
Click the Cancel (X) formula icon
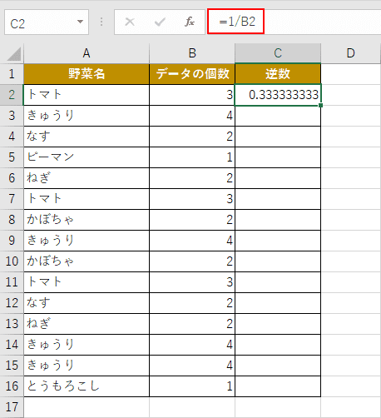[130, 22]
